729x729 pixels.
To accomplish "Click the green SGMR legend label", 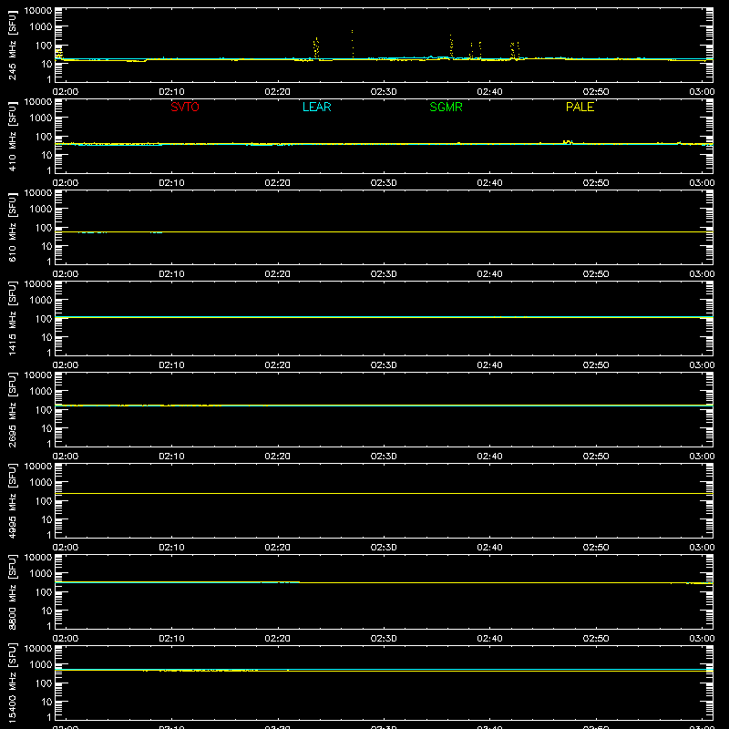I will 446,107.
